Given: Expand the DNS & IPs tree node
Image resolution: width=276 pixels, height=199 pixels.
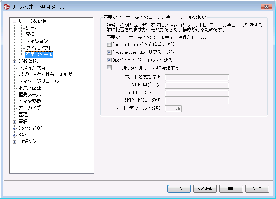Looking at the screenshot, I should 15,61.
